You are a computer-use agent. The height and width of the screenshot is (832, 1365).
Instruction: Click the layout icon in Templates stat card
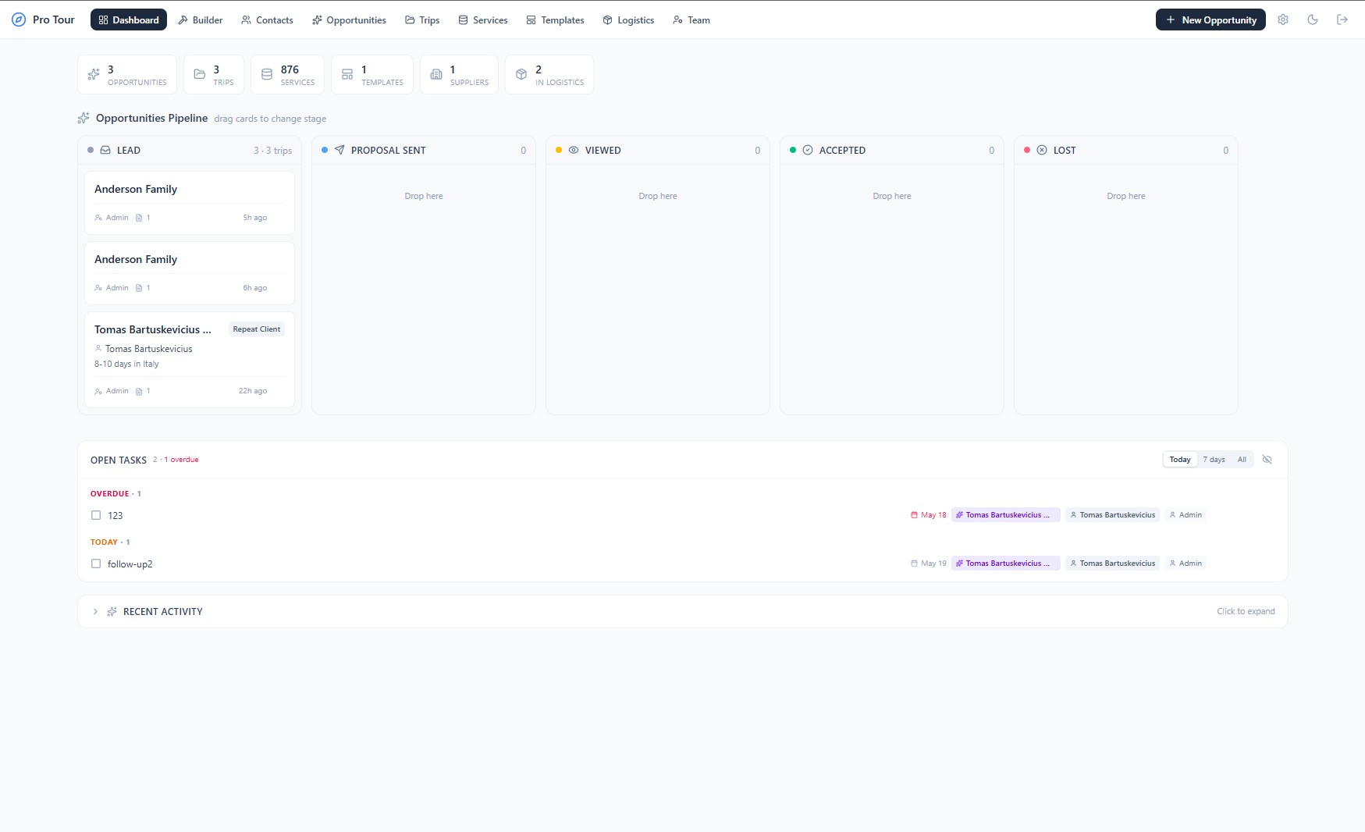[347, 75]
